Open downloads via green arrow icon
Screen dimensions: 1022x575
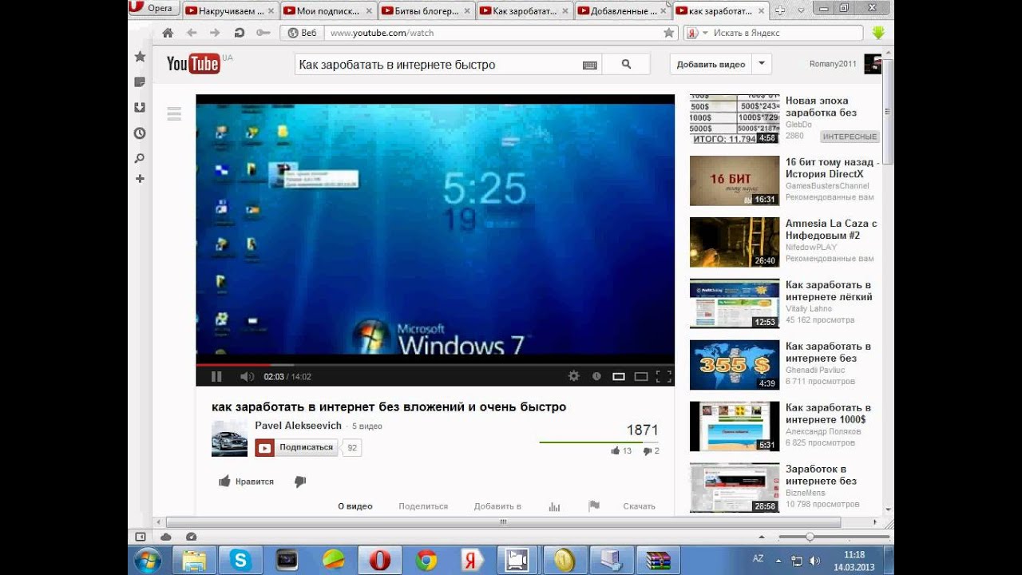[878, 33]
